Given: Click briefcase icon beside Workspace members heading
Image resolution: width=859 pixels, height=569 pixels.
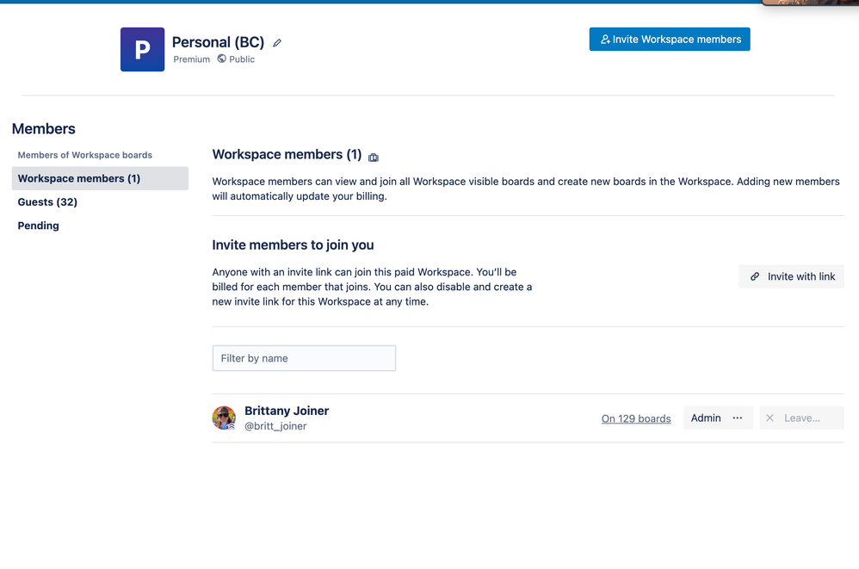Looking at the screenshot, I should (x=374, y=158).
